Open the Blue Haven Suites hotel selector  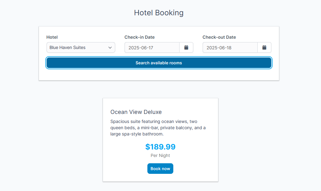(78, 47)
